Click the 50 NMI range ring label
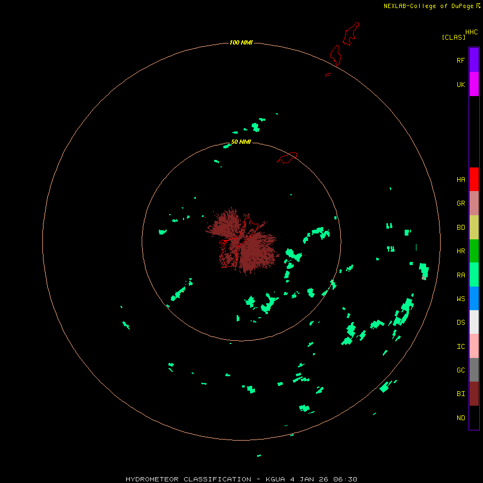 pos(241,142)
